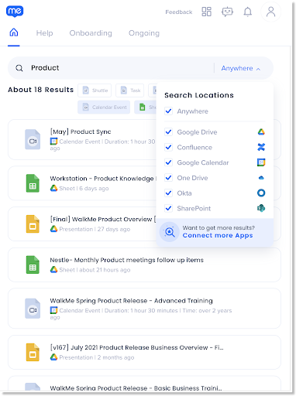Click the search magnifier icon
The height and width of the screenshot is (396, 296).
click(x=19, y=68)
